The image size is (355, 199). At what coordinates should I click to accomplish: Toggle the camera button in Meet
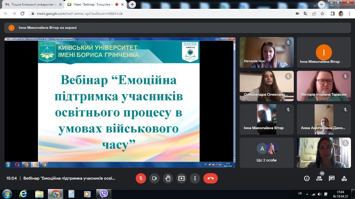pos(154,178)
